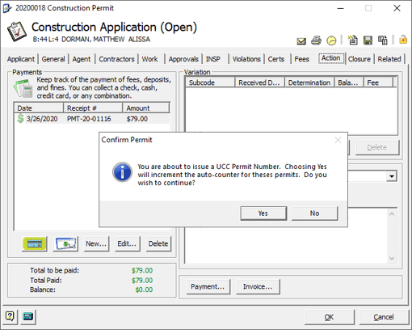Click the notes scrollbar down arrow

click(x=392, y=258)
